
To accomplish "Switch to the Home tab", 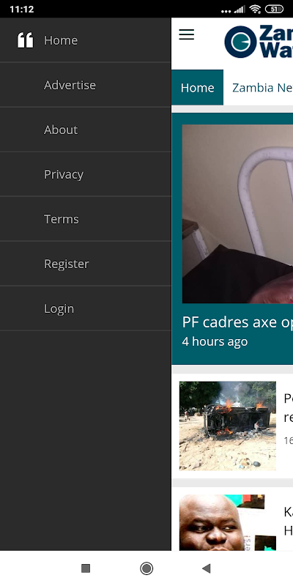I will (x=197, y=87).
